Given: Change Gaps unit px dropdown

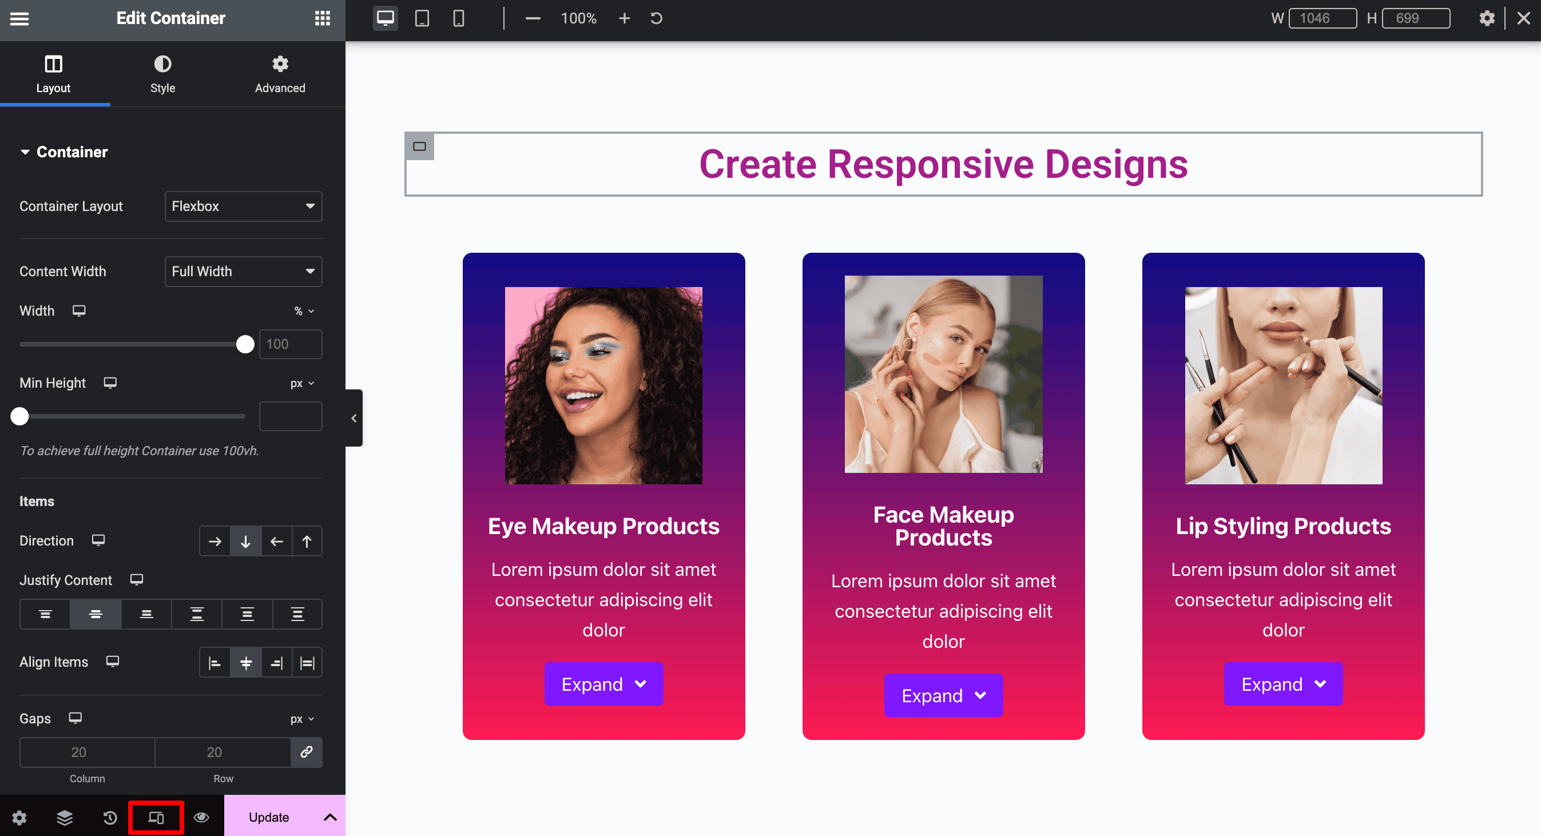Looking at the screenshot, I should pos(302,719).
